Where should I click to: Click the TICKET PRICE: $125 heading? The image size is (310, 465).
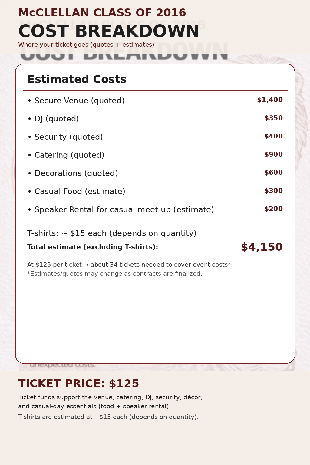[78, 384]
